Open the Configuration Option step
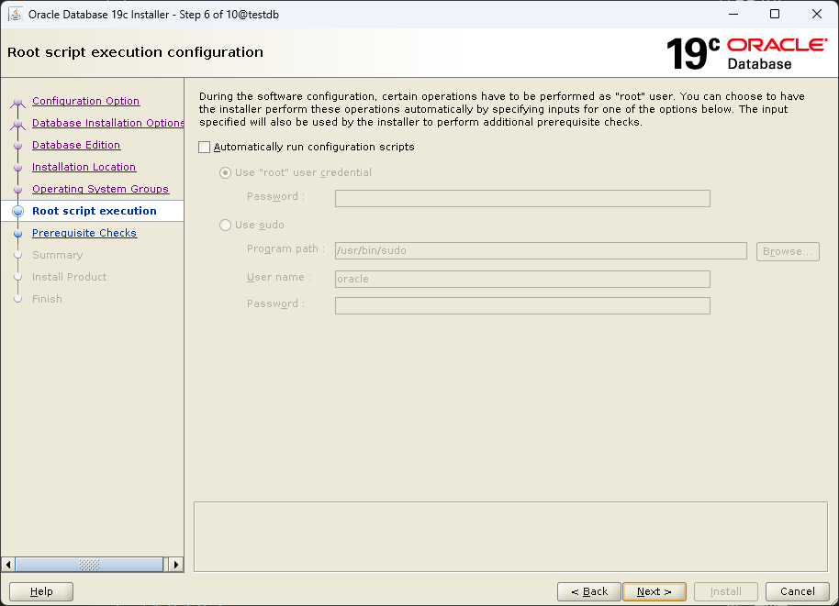The height and width of the screenshot is (606, 839). (x=85, y=101)
